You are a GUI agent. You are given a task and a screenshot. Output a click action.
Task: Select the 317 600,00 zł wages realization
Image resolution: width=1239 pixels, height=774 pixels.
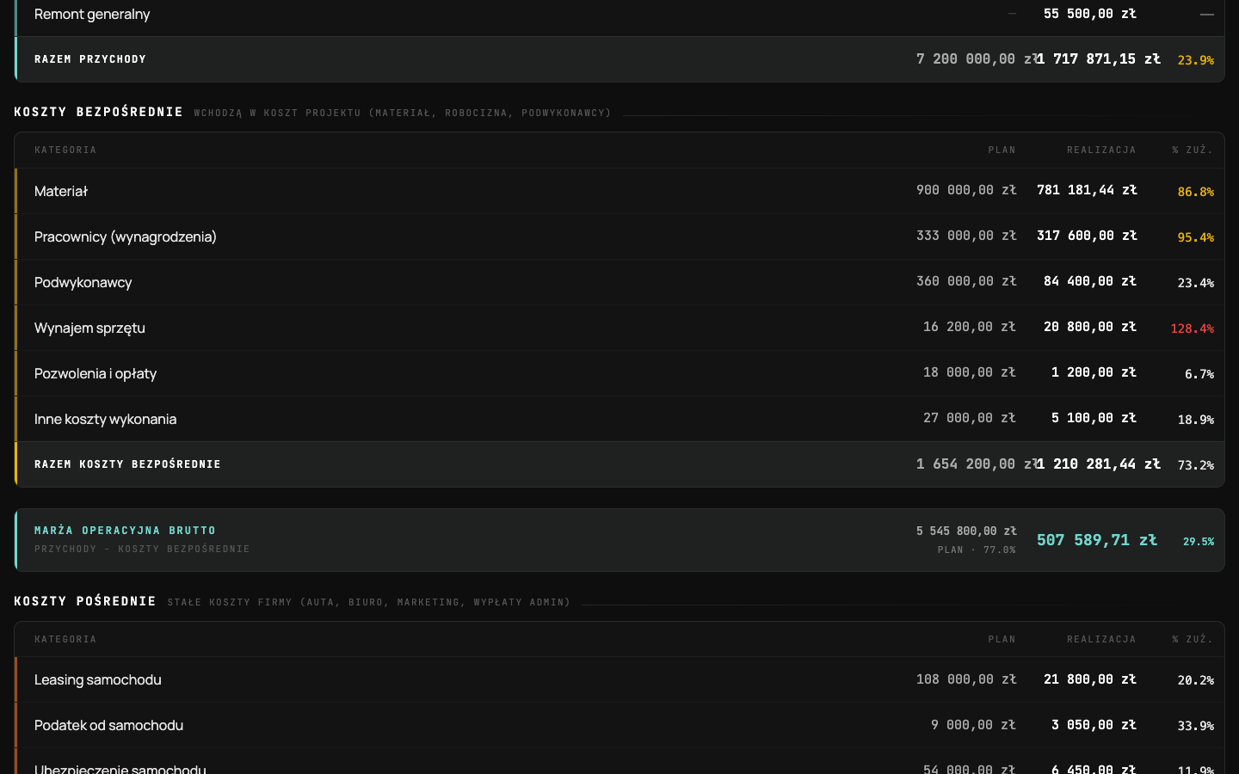point(1087,236)
